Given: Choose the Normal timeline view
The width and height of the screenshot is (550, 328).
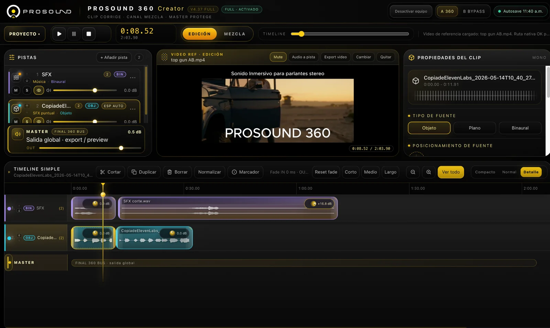Looking at the screenshot, I should coord(509,172).
